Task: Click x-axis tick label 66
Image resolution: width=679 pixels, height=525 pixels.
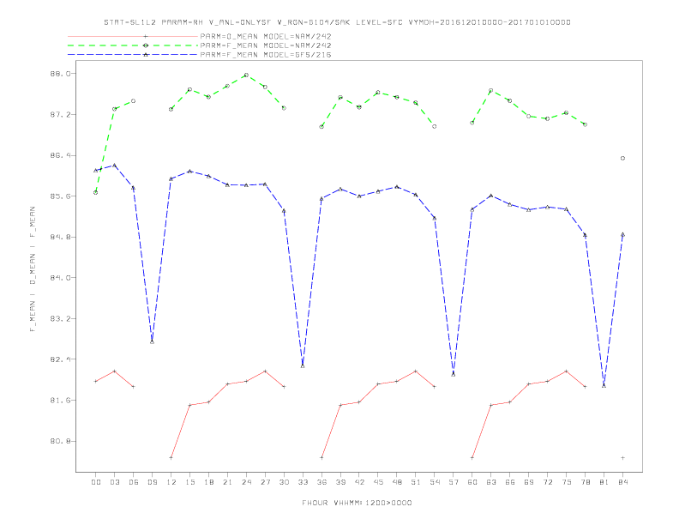Action: (510, 482)
